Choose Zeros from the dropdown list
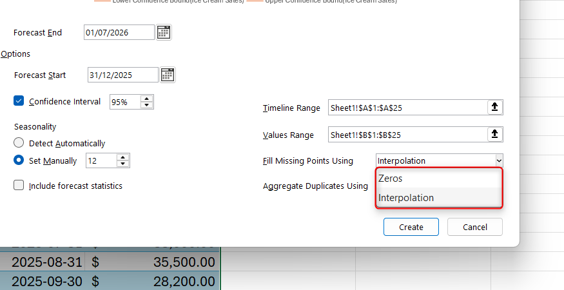This screenshot has width=564, height=290. pos(439,178)
